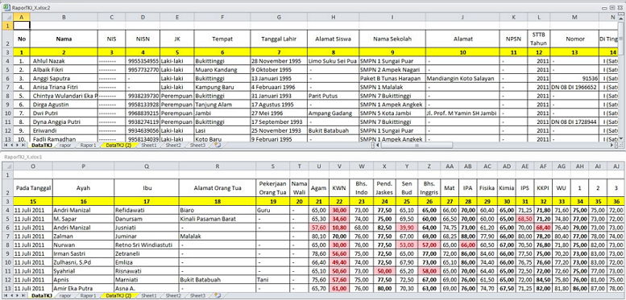Select row 10 header in bottom window
The image size is (626, 300).
[x=7, y=262]
